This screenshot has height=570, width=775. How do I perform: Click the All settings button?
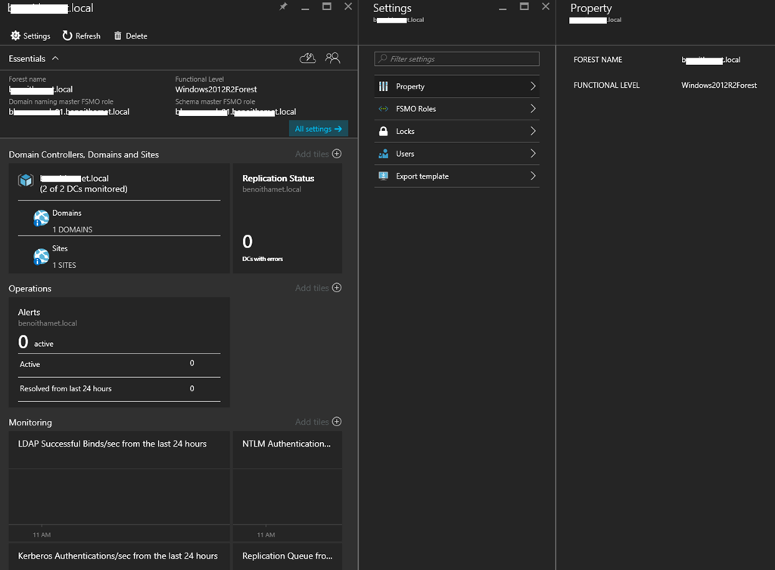tap(318, 129)
